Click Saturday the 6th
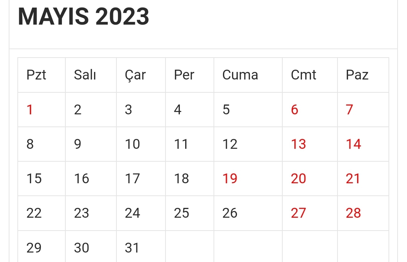 (x=294, y=110)
